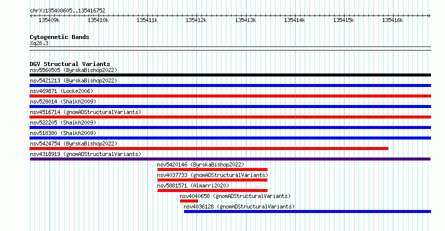The width and height of the screenshot is (445, 231).
Task: Click the ruler's right arrow end
Action: [x=429, y=15]
